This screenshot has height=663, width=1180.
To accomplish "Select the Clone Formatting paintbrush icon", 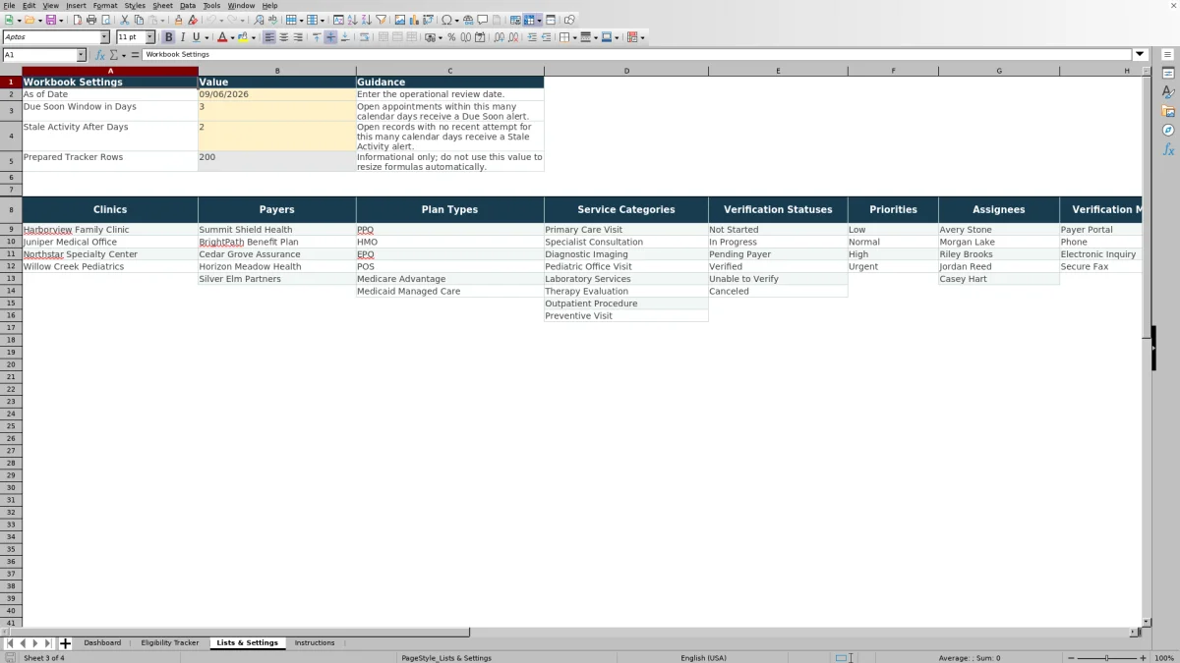I will 178,20.
